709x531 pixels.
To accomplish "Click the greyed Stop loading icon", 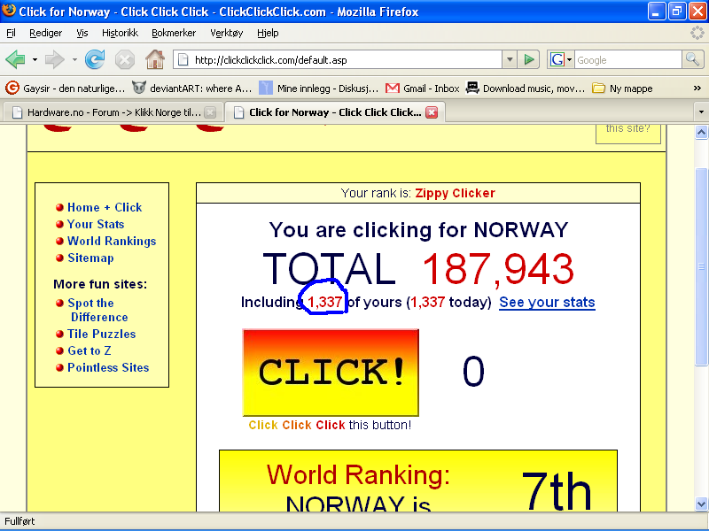I will (125, 59).
